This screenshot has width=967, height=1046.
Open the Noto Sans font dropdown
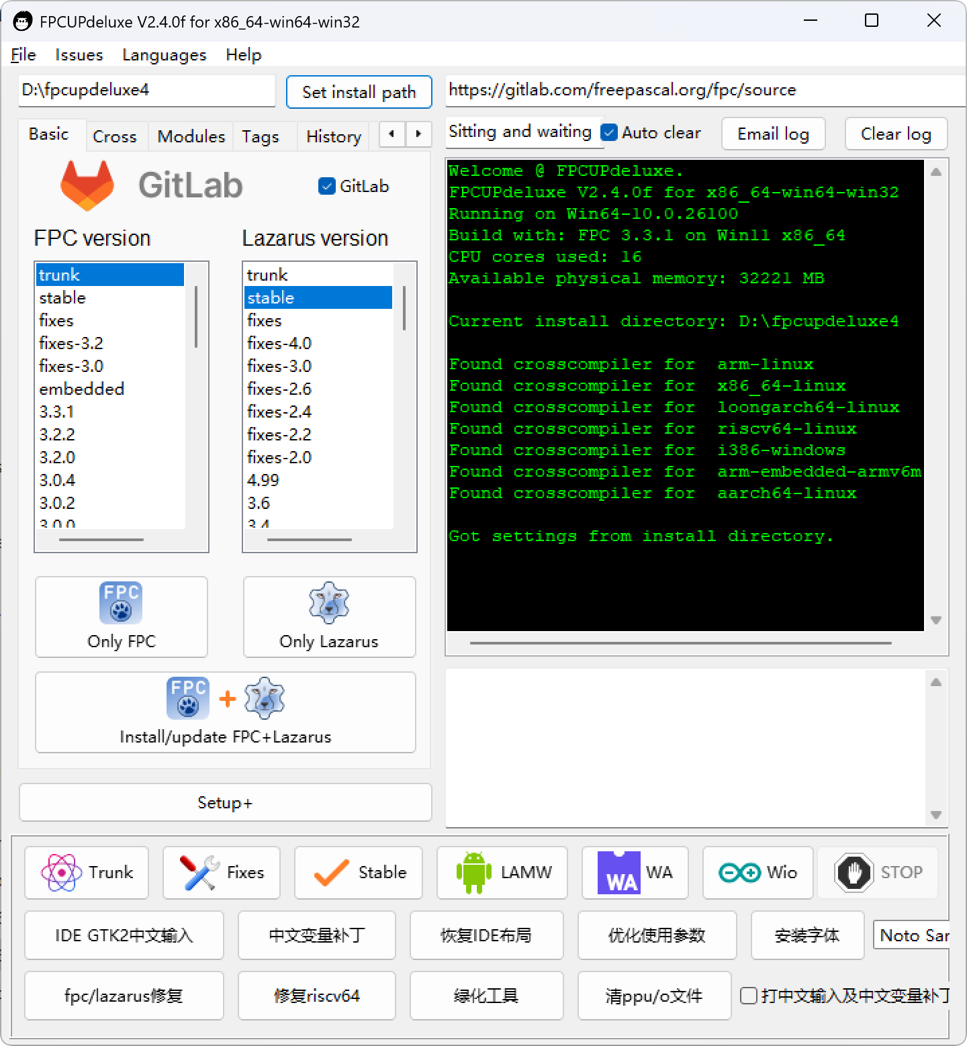point(911,935)
